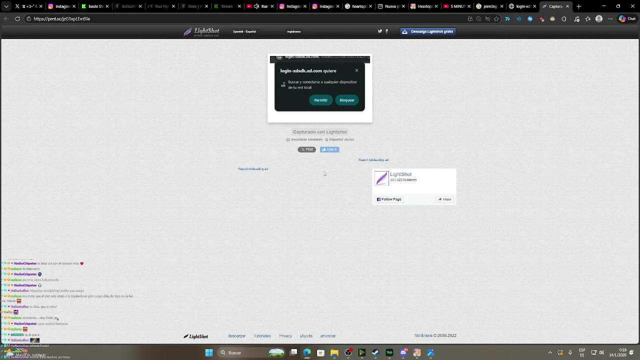Reload the current page
The width and height of the screenshot is (640, 360).
[x=17, y=18]
